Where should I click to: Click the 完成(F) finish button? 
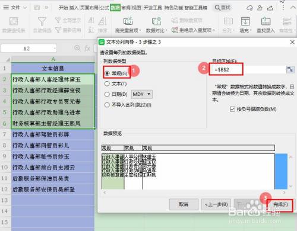coord(280,204)
